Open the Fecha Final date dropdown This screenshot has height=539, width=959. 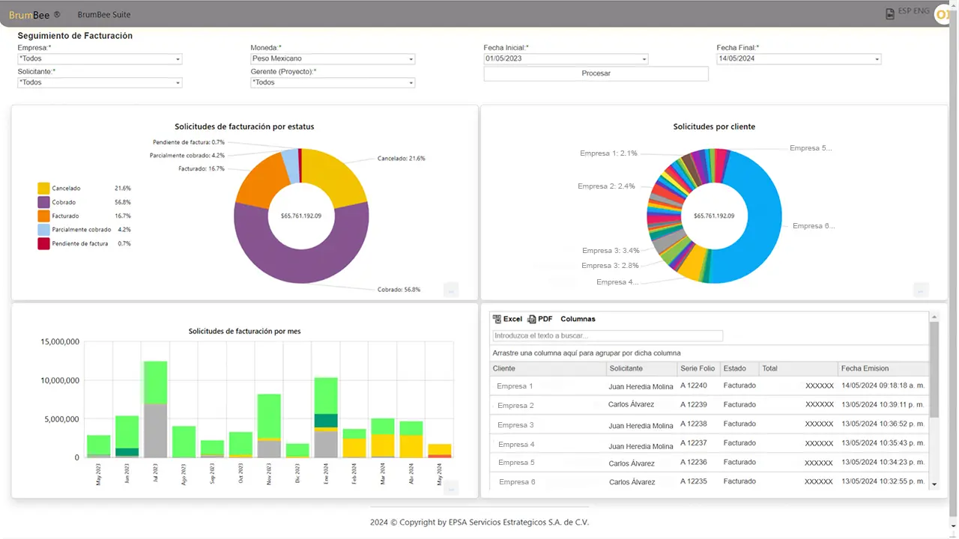pyautogui.click(x=799, y=59)
